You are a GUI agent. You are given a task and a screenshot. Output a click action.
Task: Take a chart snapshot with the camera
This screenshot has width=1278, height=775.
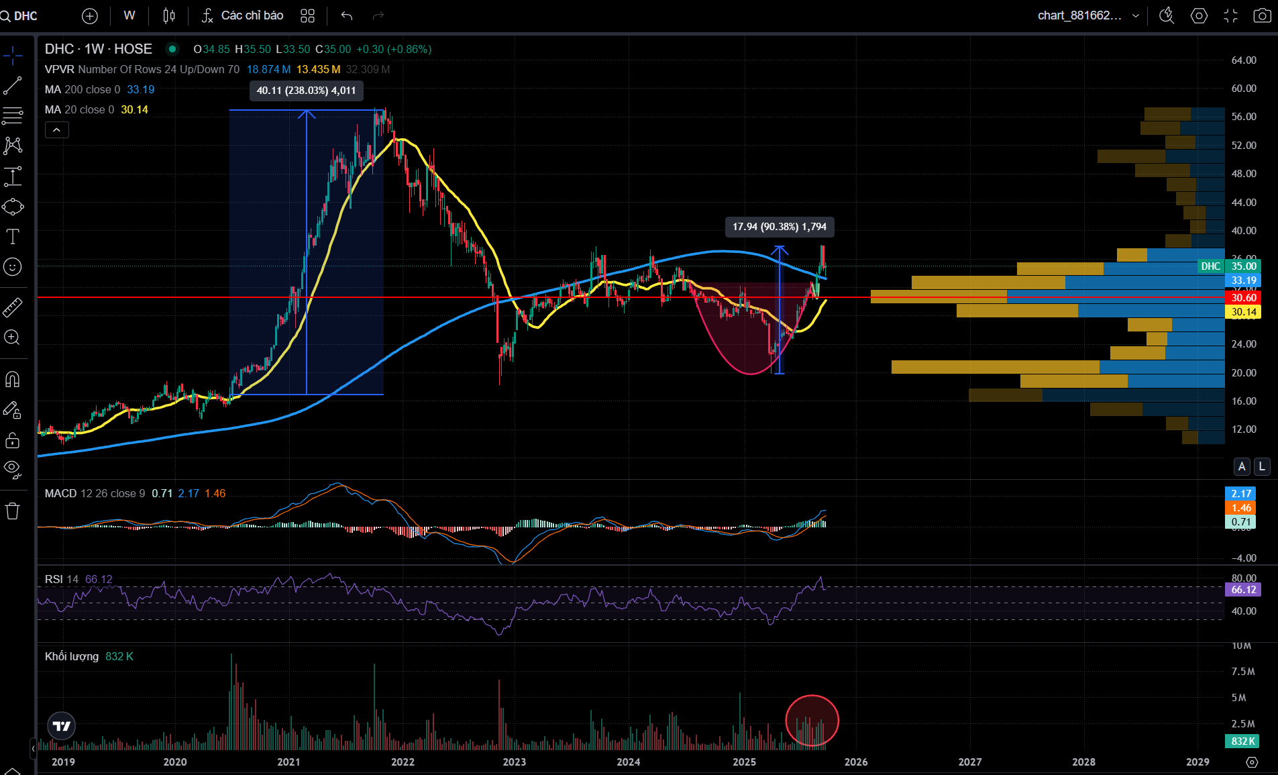pyautogui.click(x=1262, y=15)
